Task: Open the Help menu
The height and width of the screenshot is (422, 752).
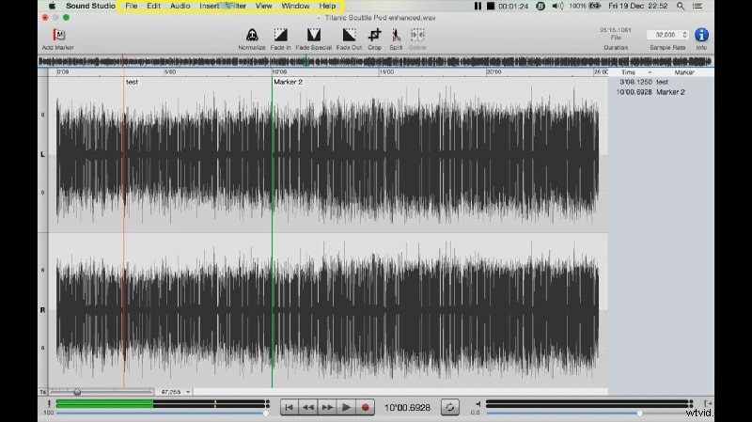Action: point(327,6)
